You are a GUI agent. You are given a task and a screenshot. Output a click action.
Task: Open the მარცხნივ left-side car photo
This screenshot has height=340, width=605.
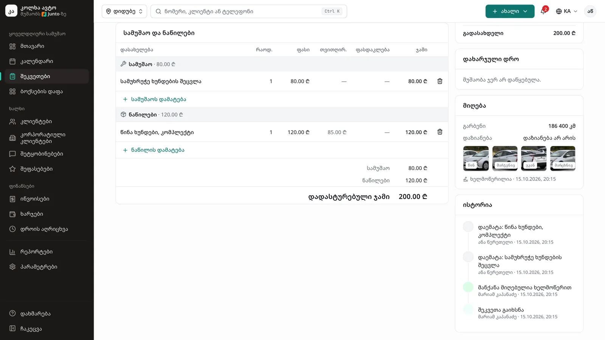563,158
